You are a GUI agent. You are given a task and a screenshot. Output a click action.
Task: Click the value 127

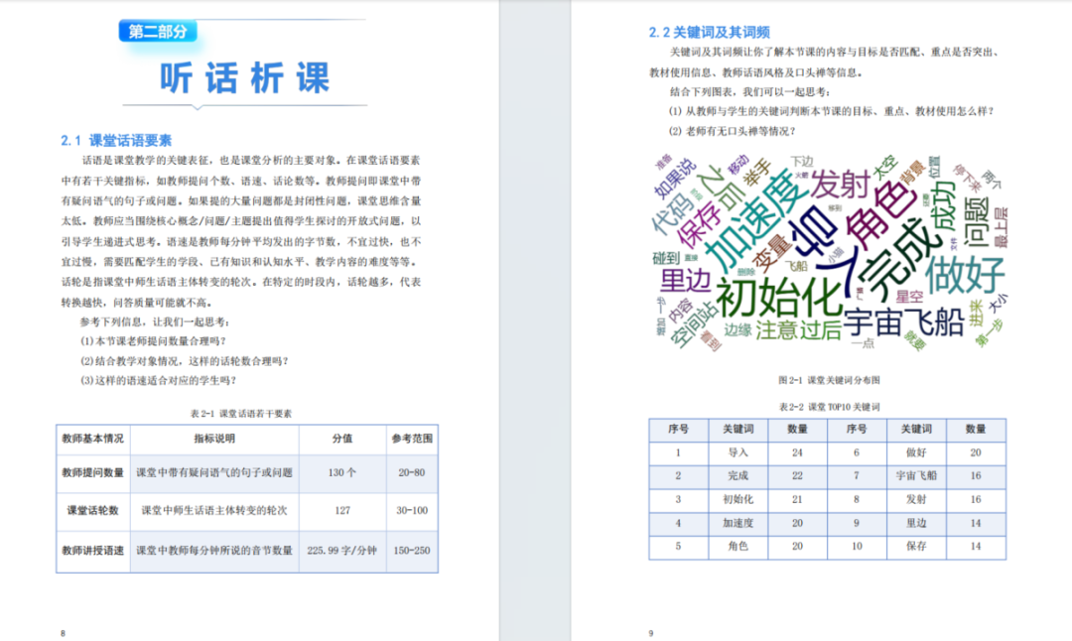point(341,510)
